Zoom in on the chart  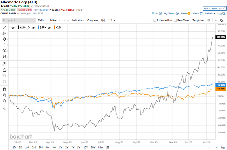tap(5, 95)
